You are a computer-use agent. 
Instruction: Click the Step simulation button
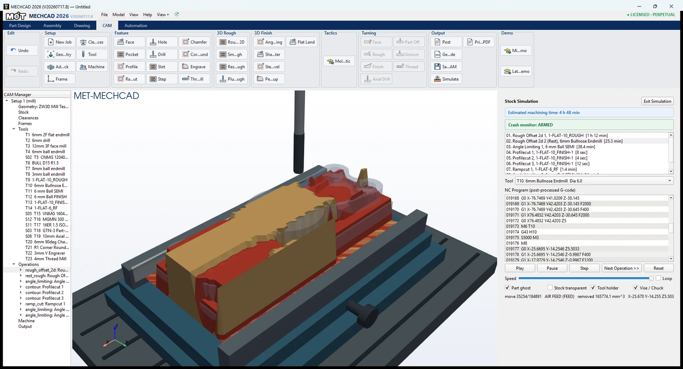[584, 268]
